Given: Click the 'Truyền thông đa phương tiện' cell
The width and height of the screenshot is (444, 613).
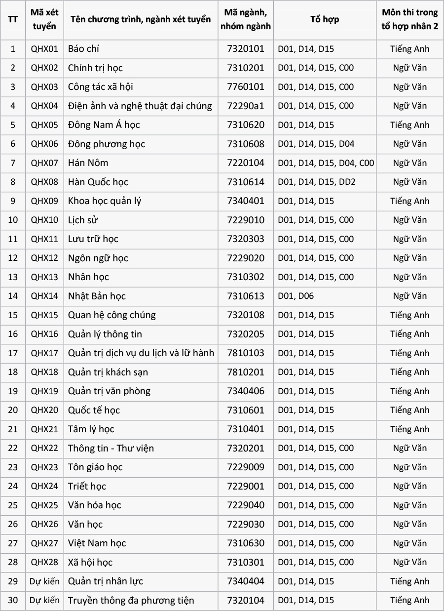Looking at the screenshot, I should [131, 600].
